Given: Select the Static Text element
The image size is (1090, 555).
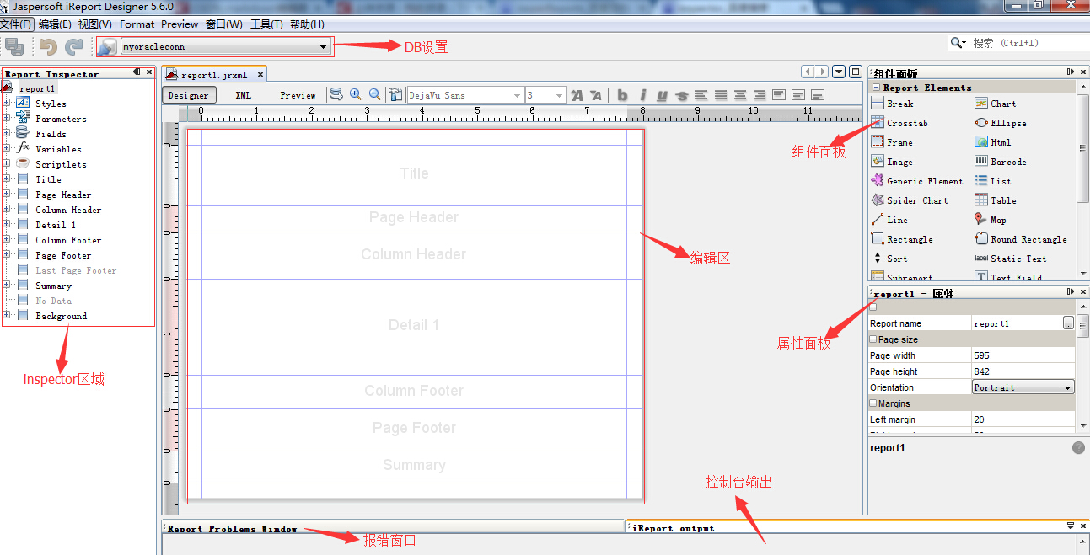Looking at the screenshot, I should (1011, 259).
